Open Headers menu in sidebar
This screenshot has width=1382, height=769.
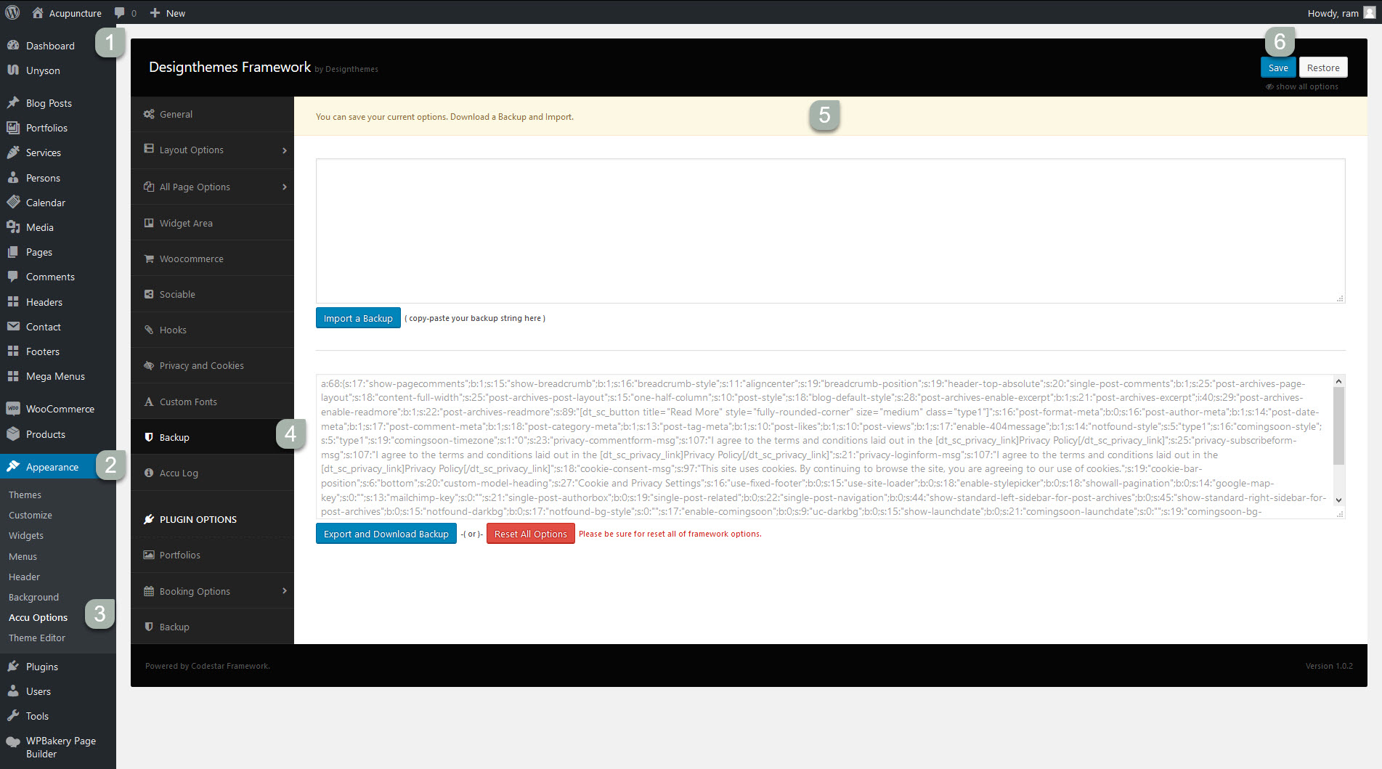coord(58,302)
